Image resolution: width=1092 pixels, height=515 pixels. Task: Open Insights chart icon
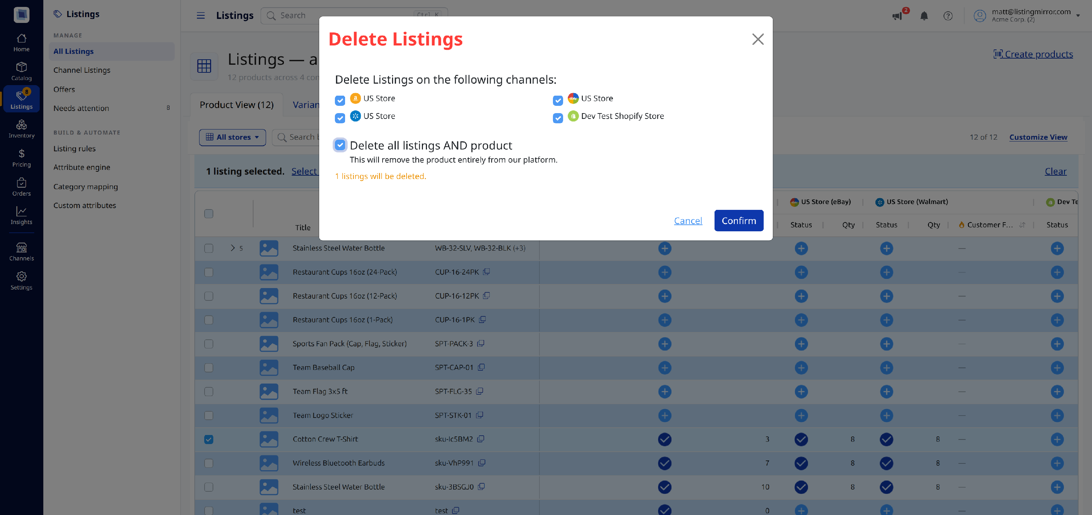tap(21, 216)
